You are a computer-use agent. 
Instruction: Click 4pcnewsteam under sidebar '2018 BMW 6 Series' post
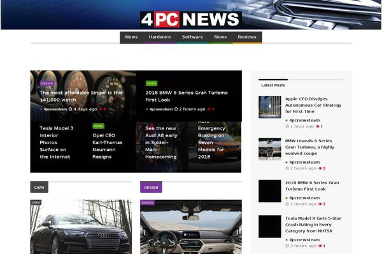[x=304, y=198]
